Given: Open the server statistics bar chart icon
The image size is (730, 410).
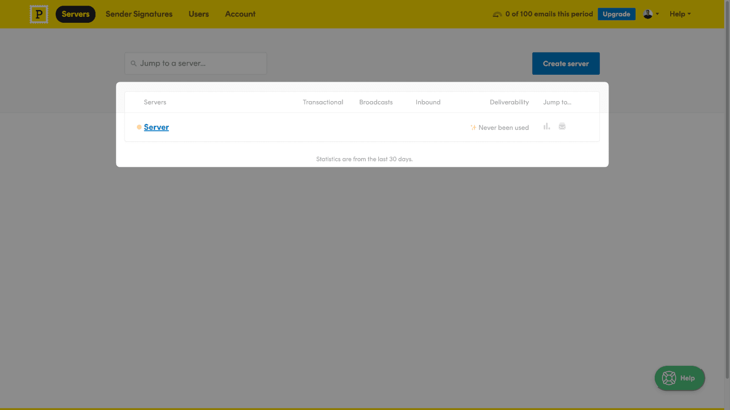Looking at the screenshot, I should [x=547, y=127].
